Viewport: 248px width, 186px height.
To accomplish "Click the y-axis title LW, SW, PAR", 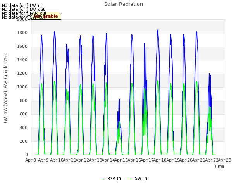I will point(5,89).
